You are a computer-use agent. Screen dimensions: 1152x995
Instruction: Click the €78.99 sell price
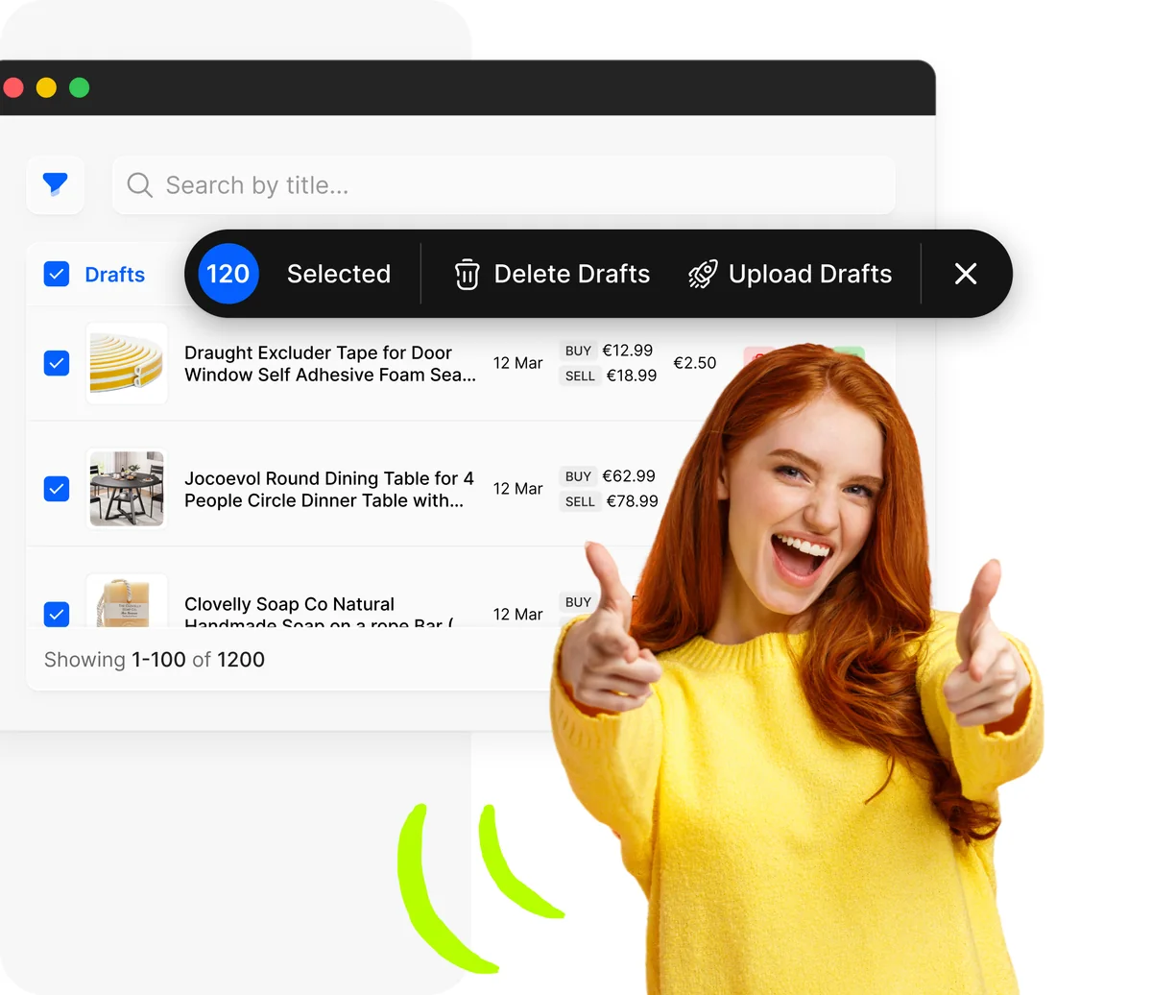633,501
